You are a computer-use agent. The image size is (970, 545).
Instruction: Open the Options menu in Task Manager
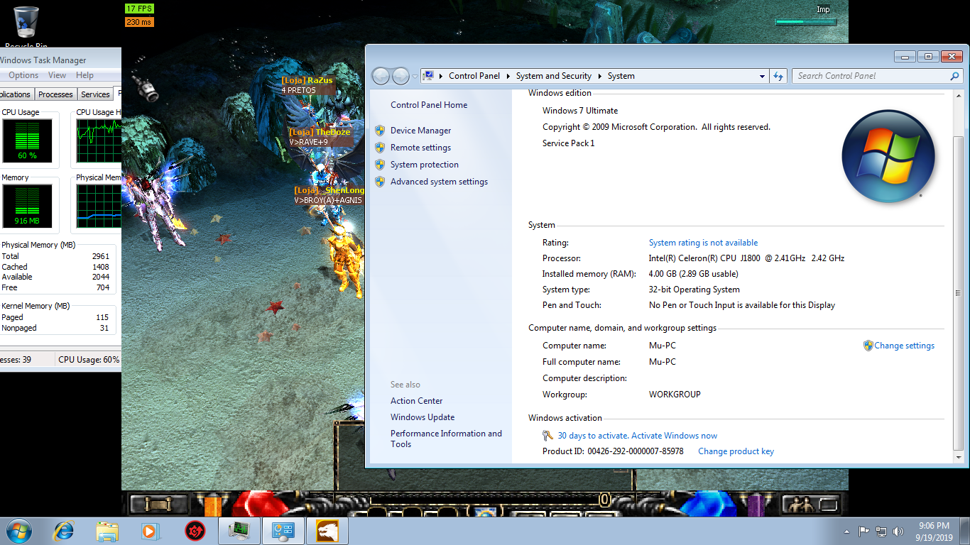pos(23,75)
